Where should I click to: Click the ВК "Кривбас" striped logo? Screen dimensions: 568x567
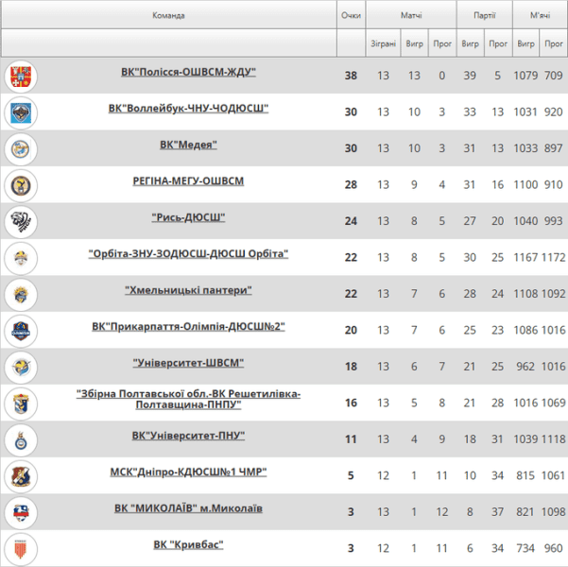[x=20, y=548]
